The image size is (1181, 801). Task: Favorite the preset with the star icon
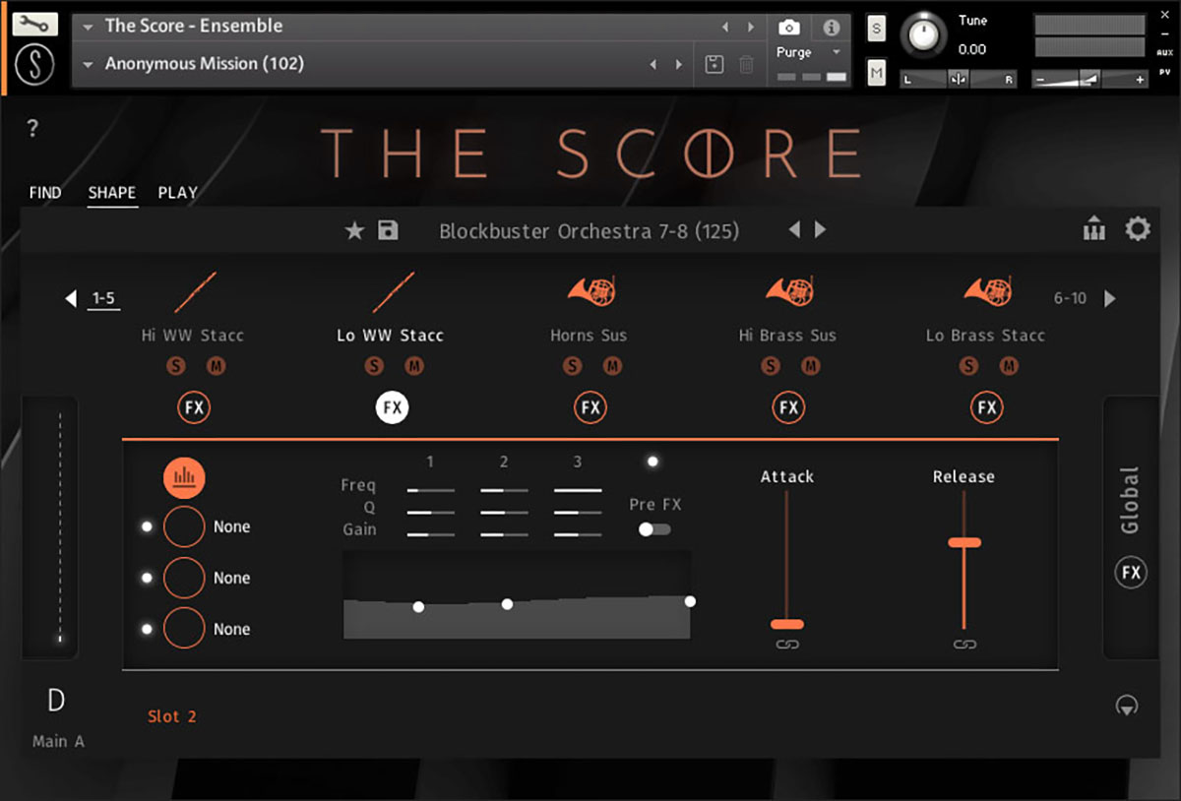pyautogui.click(x=354, y=231)
